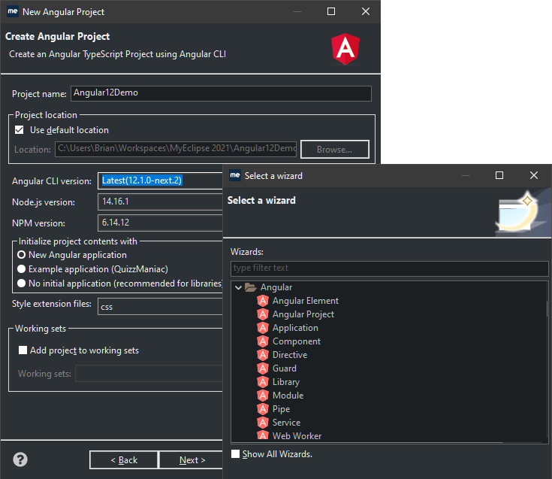Click the Angular shield logo in header
Image resolution: width=552 pixels, height=479 pixels.
point(345,49)
